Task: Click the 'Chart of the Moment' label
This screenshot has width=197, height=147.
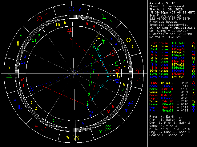Action: coord(167,6)
